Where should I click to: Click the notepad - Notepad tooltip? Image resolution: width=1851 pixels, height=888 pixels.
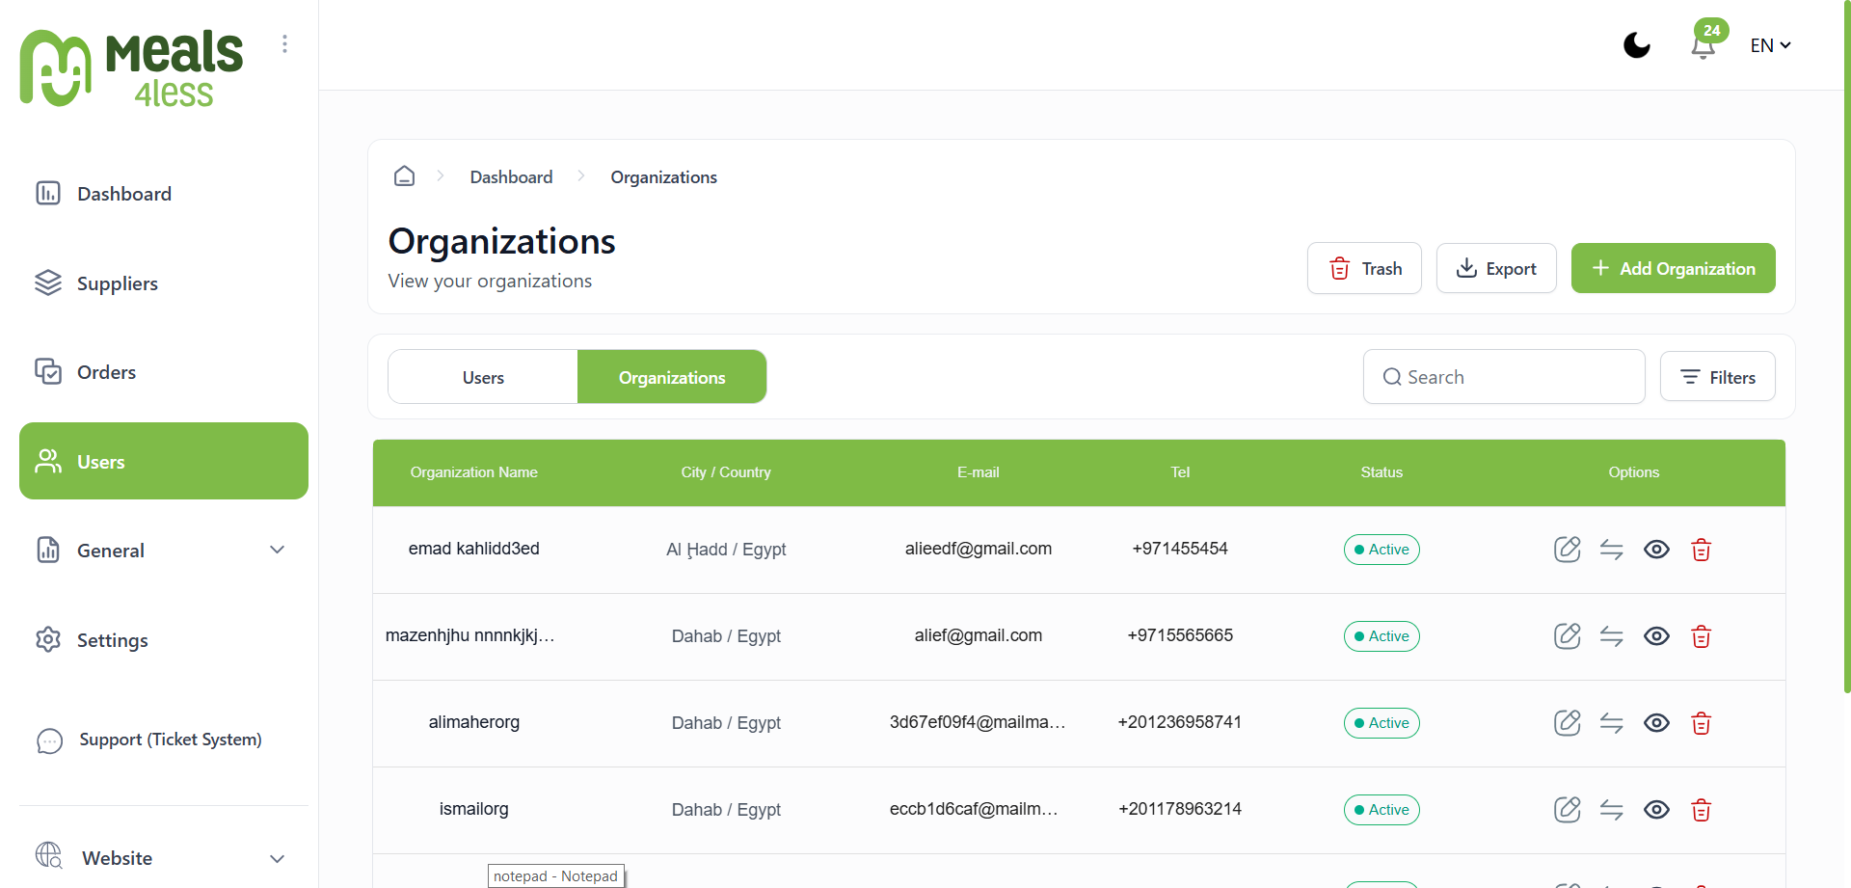click(x=555, y=875)
